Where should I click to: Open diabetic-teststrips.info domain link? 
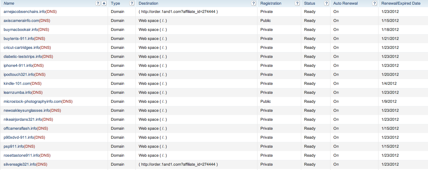[x=23, y=56]
